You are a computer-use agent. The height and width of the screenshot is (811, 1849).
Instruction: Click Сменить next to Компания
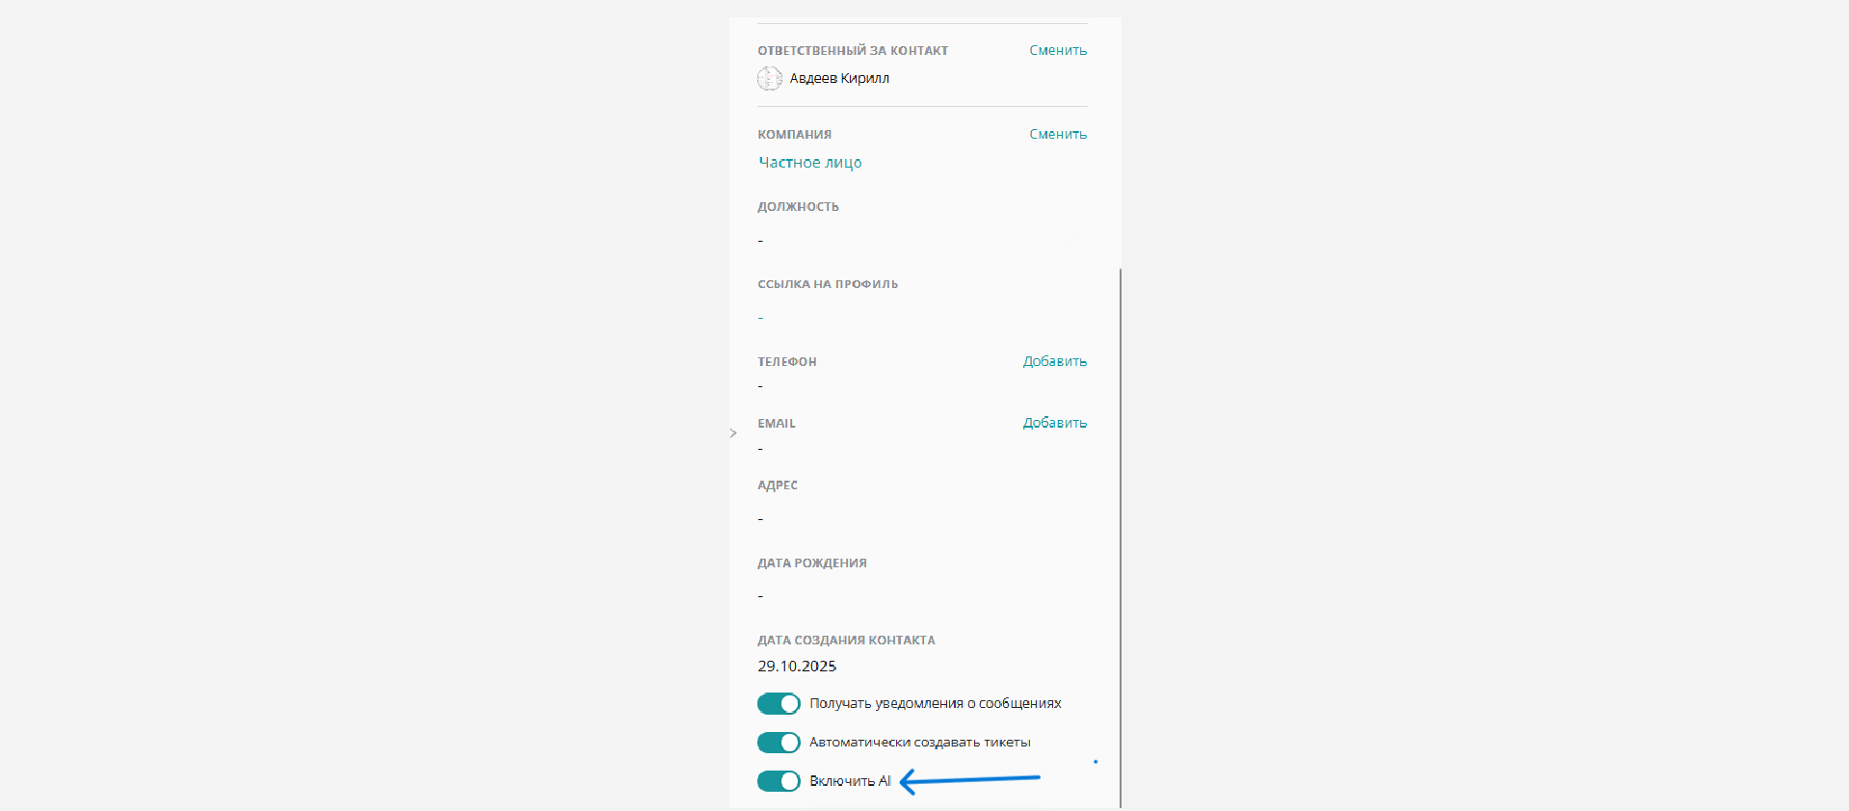pyautogui.click(x=1057, y=135)
